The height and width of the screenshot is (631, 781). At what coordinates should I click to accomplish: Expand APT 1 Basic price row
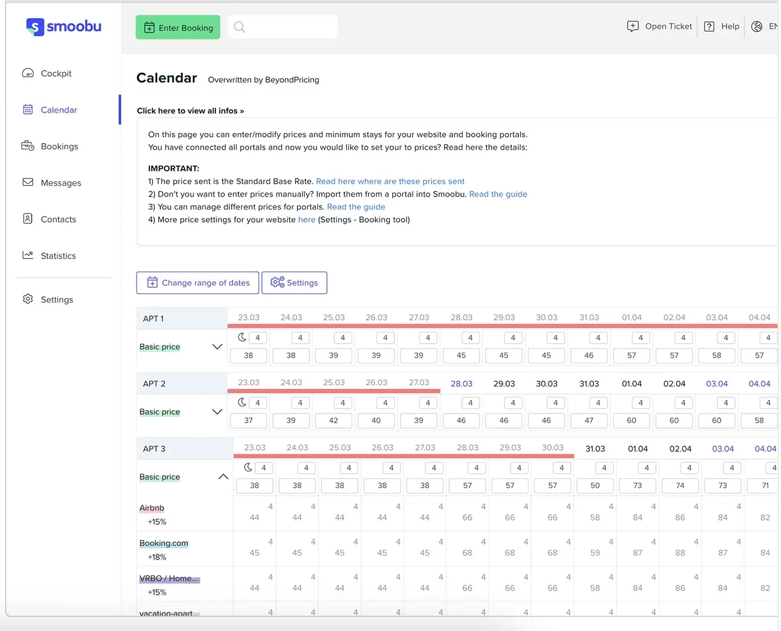pyautogui.click(x=217, y=346)
